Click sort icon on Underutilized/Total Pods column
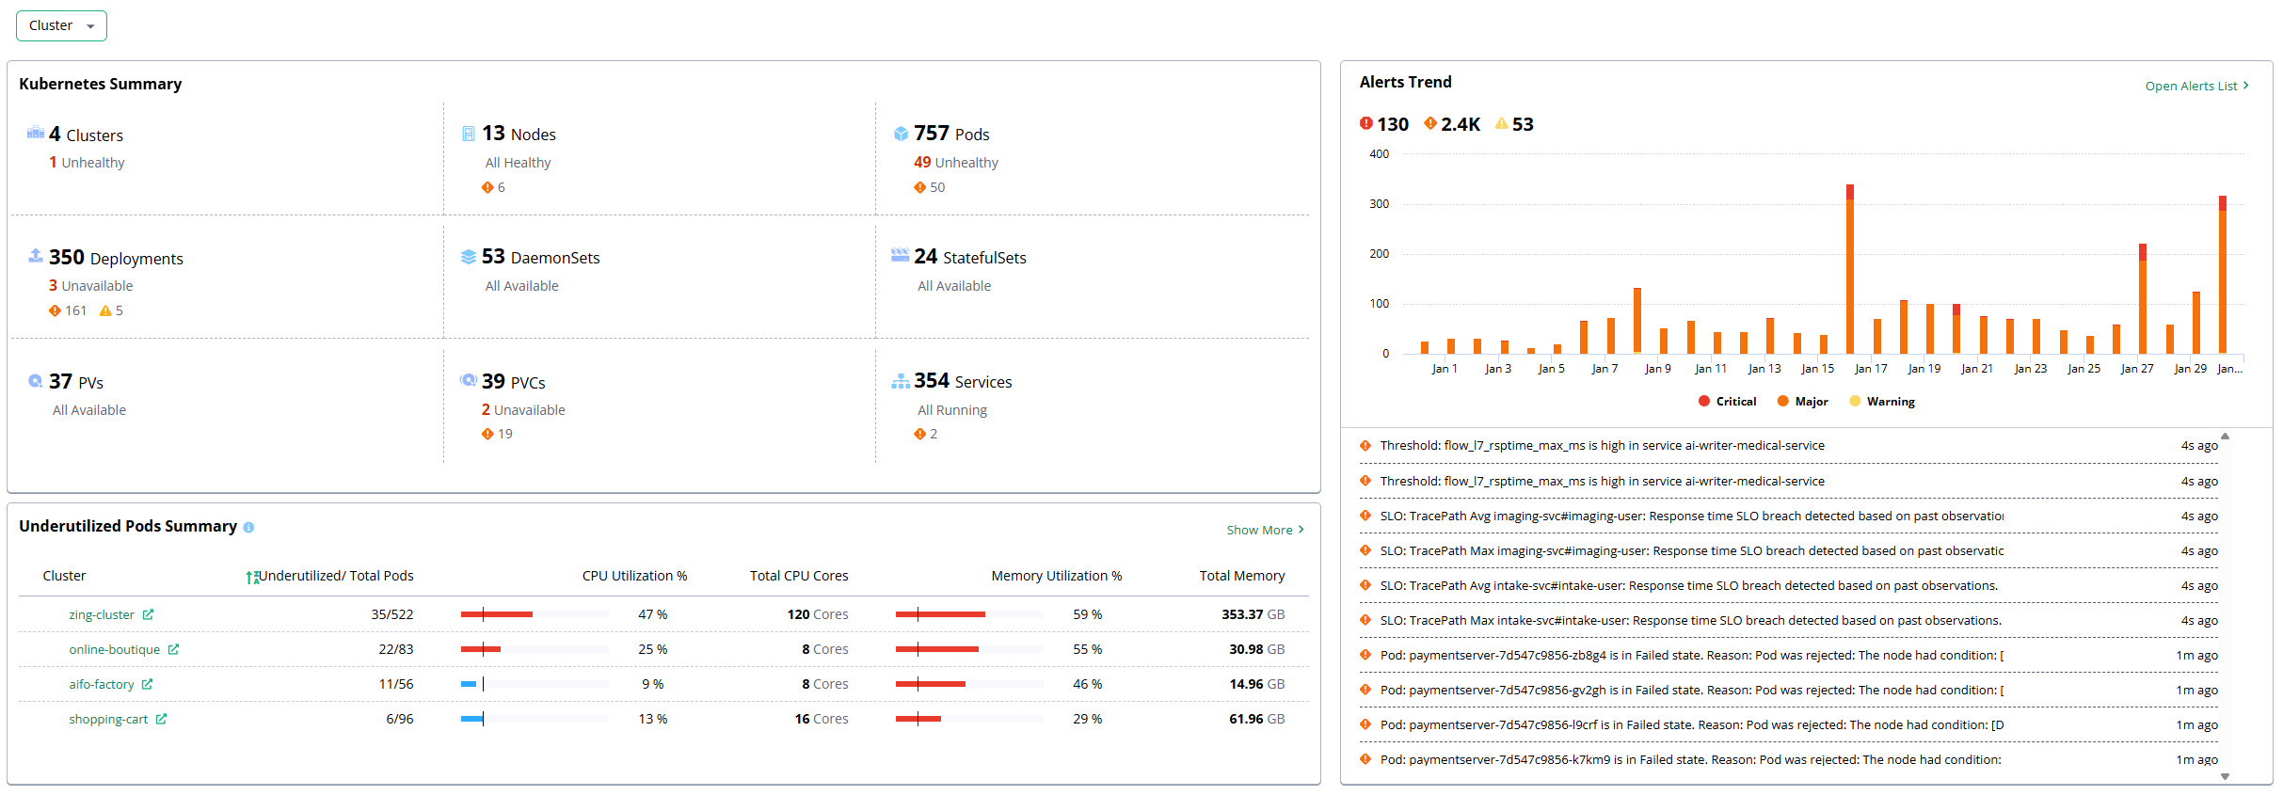2283x795 pixels. 251,578
